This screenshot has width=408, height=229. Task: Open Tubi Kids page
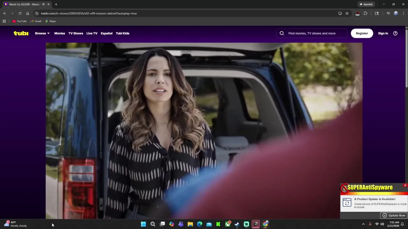(122, 33)
